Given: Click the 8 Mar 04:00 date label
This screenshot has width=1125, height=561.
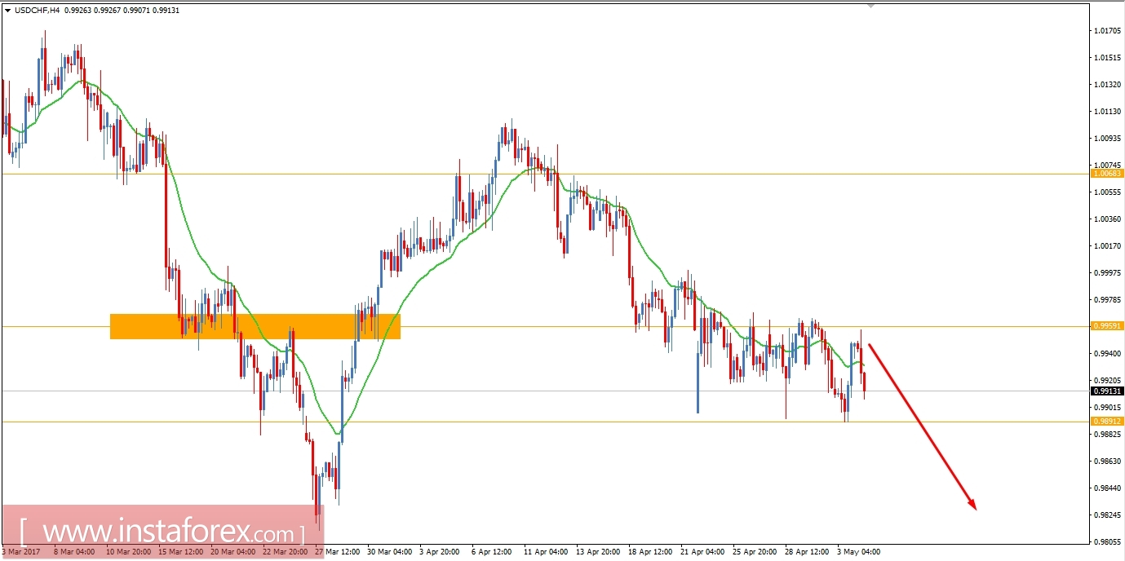Looking at the screenshot, I should click(76, 552).
